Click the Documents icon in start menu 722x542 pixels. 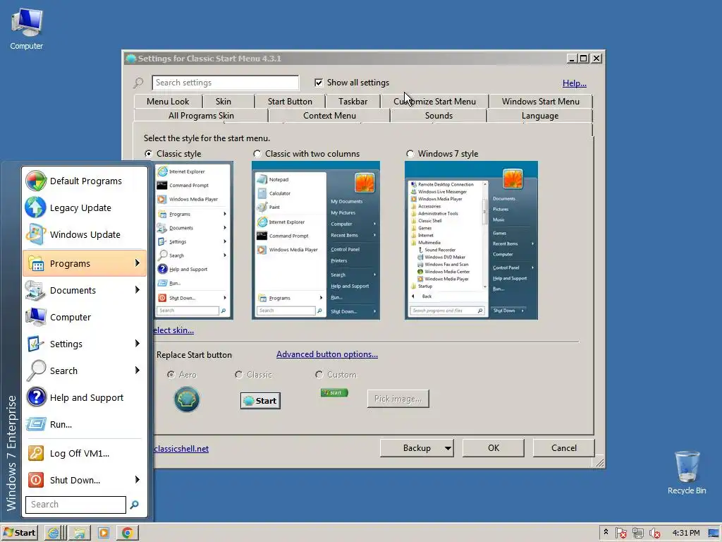(x=35, y=290)
